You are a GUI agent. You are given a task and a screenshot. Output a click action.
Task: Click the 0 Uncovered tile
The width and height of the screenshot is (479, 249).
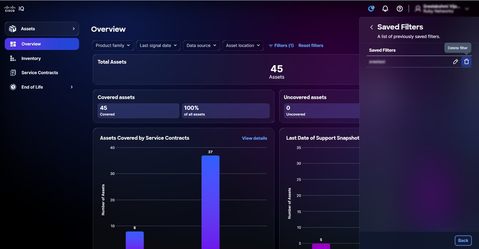coord(321,111)
